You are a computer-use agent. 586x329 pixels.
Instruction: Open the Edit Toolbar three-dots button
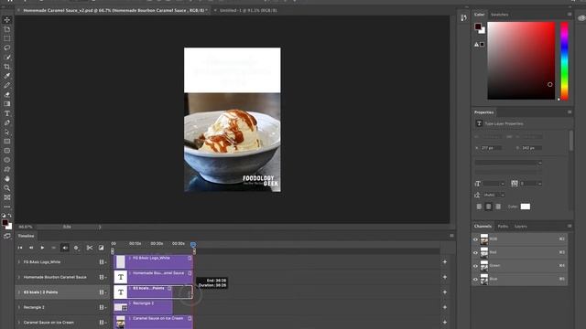6,207
